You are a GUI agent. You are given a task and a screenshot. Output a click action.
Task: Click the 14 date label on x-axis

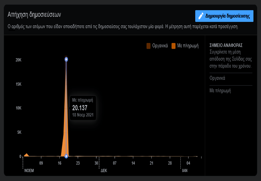point(133,163)
